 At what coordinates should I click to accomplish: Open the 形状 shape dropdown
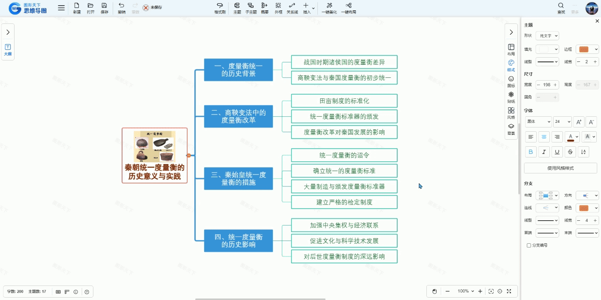point(547,36)
